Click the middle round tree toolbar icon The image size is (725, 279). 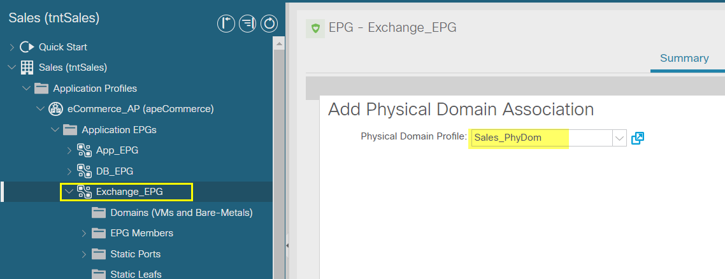(247, 23)
